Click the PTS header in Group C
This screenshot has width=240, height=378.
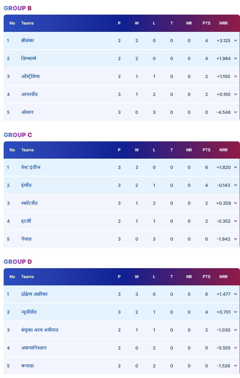click(207, 150)
